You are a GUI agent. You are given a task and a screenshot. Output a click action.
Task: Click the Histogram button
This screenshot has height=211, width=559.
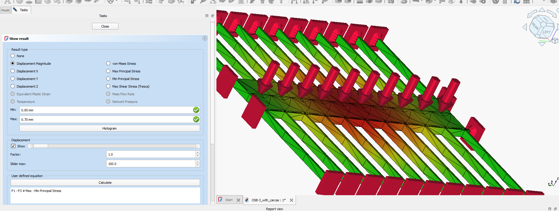[x=109, y=128]
